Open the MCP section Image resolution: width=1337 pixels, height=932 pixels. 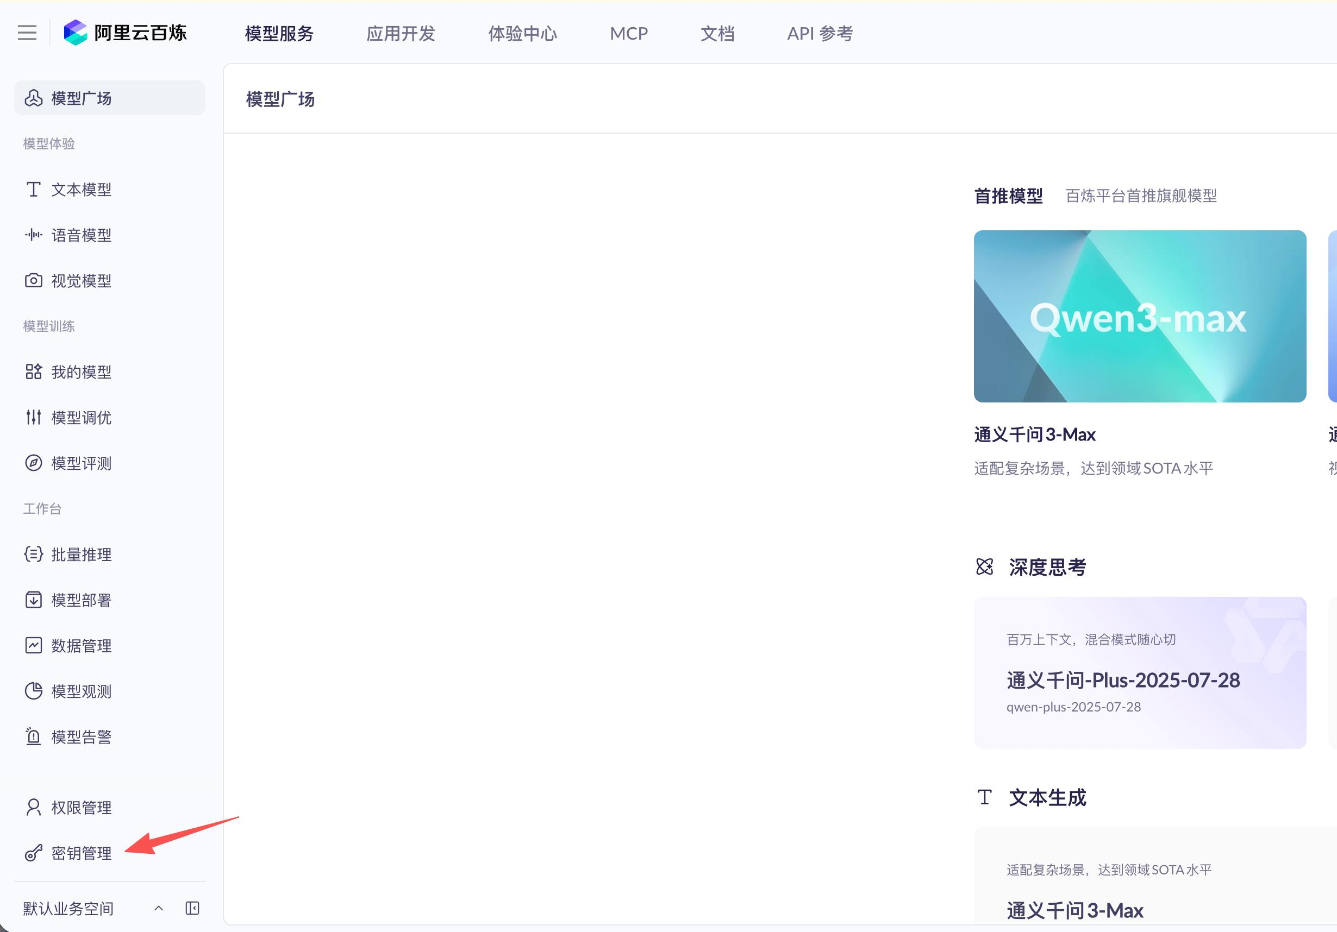tap(628, 34)
